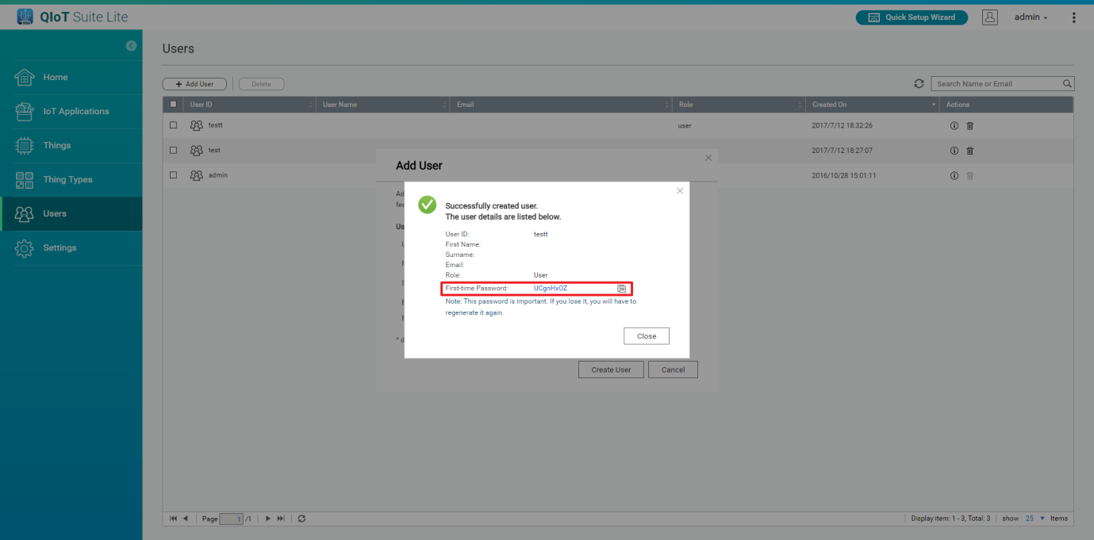1094x540 pixels.
Task: Open the items-per-page dropdown showing 25
Action: 1034,519
